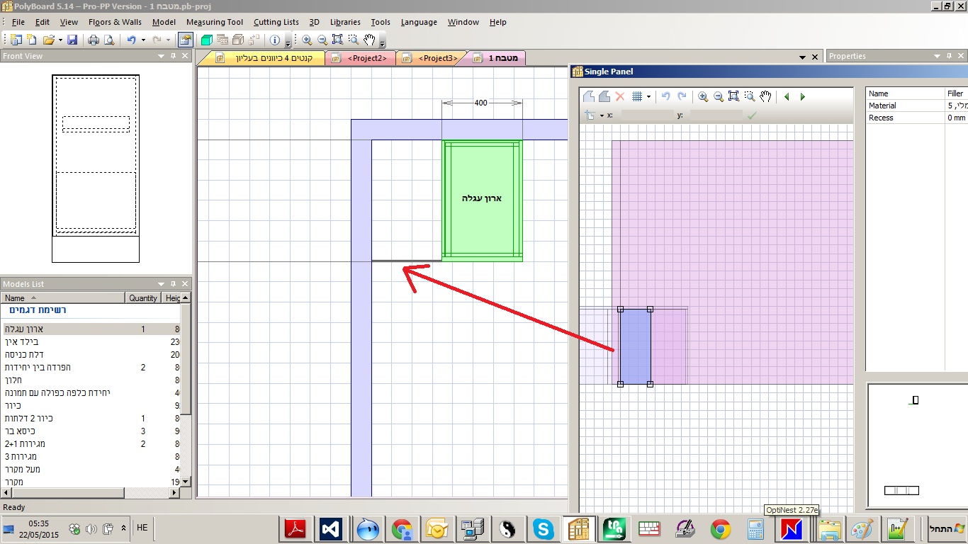Sort models by the Name column header

(x=63, y=298)
